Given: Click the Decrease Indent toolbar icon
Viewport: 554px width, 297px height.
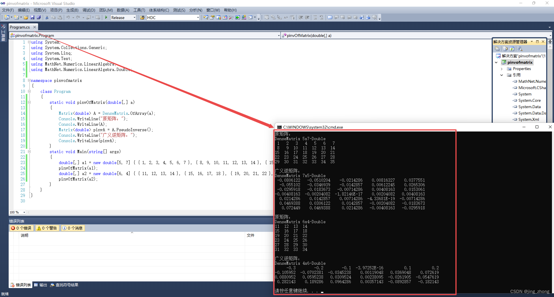Looking at the screenshot, I should (x=301, y=18).
